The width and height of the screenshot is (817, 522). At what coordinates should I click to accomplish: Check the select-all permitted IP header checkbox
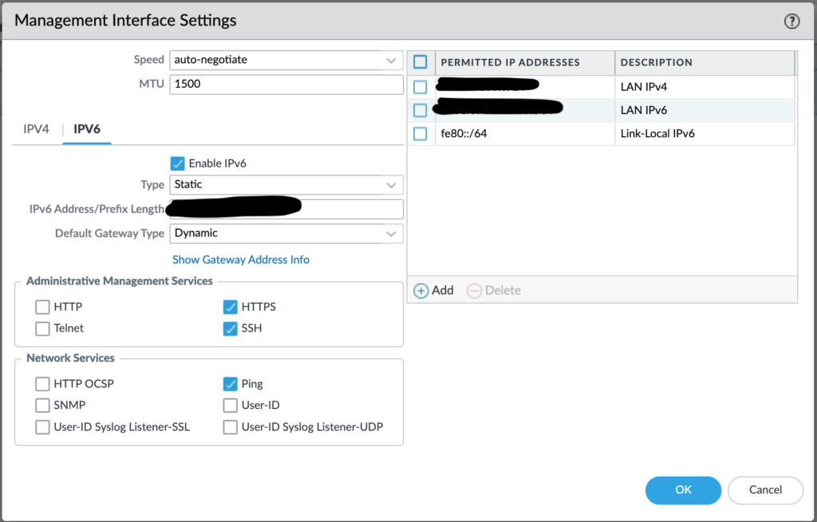[420, 62]
